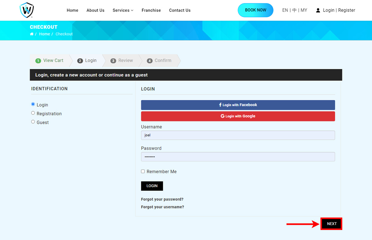The image size is (372, 240).
Task: Switch language to Chinese (中)
Action: [294, 10]
